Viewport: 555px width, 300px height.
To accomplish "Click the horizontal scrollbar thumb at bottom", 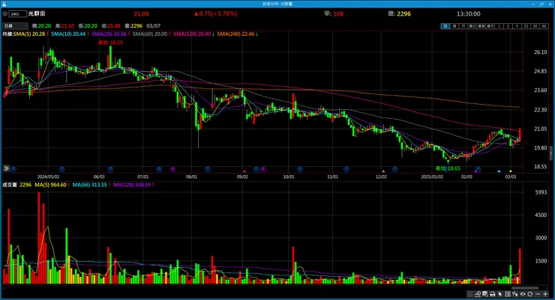I will (x=525, y=288).
